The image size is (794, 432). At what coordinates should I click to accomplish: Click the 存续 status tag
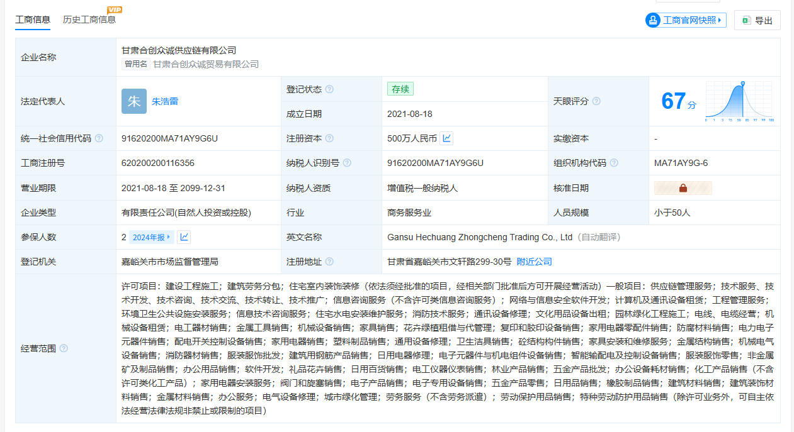coord(400,89)
